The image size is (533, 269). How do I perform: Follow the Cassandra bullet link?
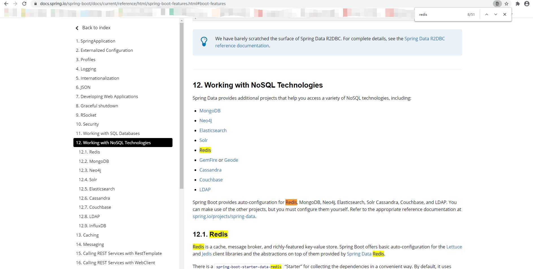tap(210, 170)
